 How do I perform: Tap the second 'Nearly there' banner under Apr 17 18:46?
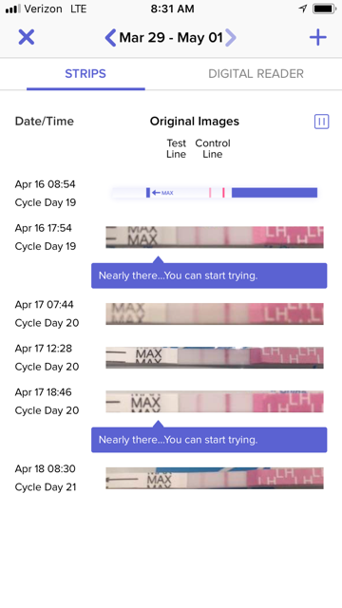tap(209, 440)
